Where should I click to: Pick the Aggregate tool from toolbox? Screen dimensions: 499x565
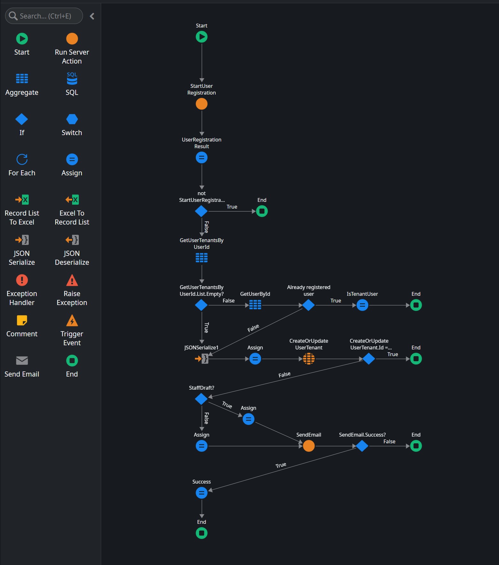click(22, 85)
